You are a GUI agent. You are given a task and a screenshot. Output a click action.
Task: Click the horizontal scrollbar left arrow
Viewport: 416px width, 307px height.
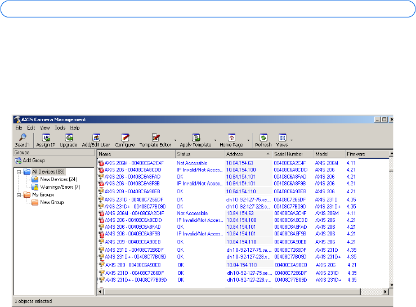100,292
